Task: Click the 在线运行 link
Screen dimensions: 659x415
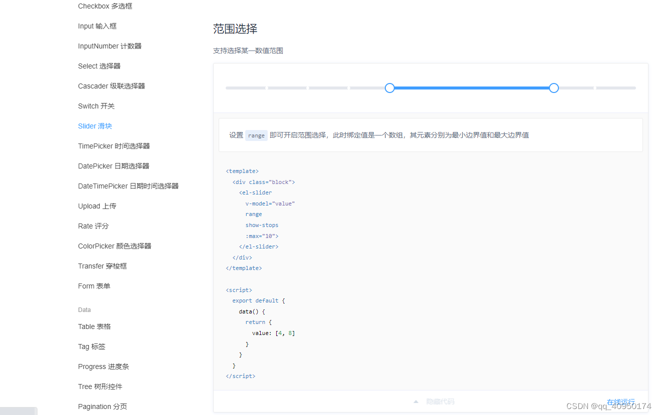Action: pos(621,402)
